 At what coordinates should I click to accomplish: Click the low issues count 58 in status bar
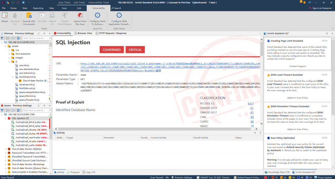[x=291, y=177]
